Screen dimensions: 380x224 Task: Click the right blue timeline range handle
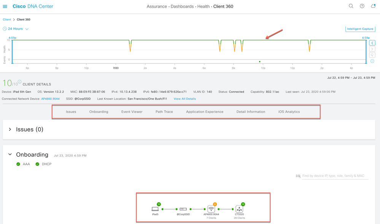tap(366, 52)
